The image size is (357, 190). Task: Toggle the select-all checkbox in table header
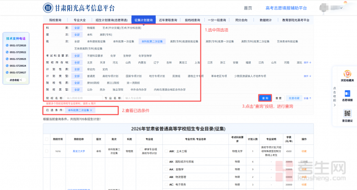pyautogui.click(x=47, y=139)
